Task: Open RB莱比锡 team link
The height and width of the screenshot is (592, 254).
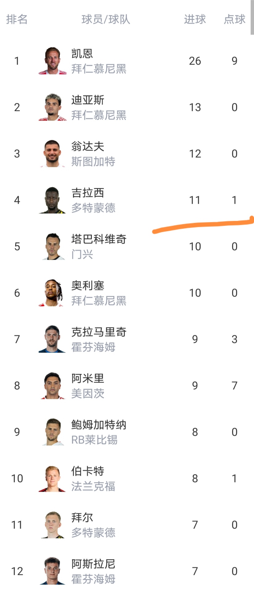Action: (x=94, y=440)
